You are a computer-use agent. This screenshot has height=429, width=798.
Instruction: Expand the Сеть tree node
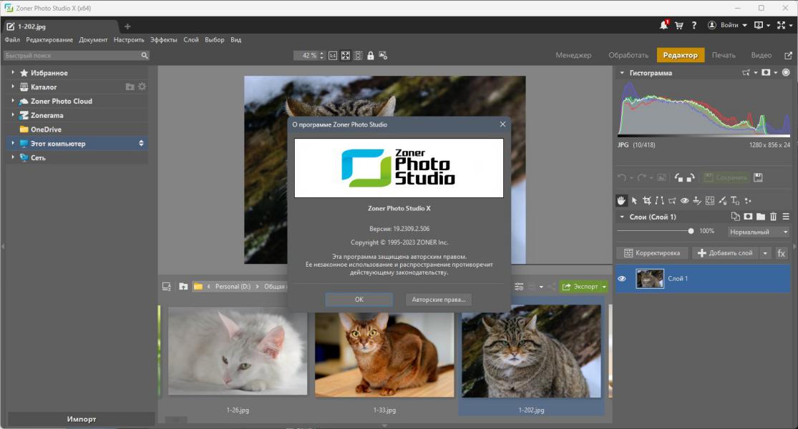coord(13,157)
